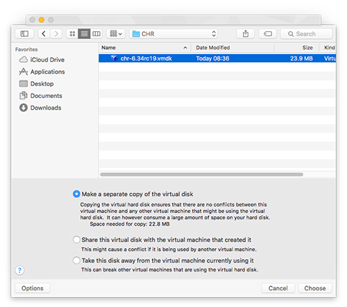Click the Choose button
Screen dimensions: 347x307
[315, 288]
